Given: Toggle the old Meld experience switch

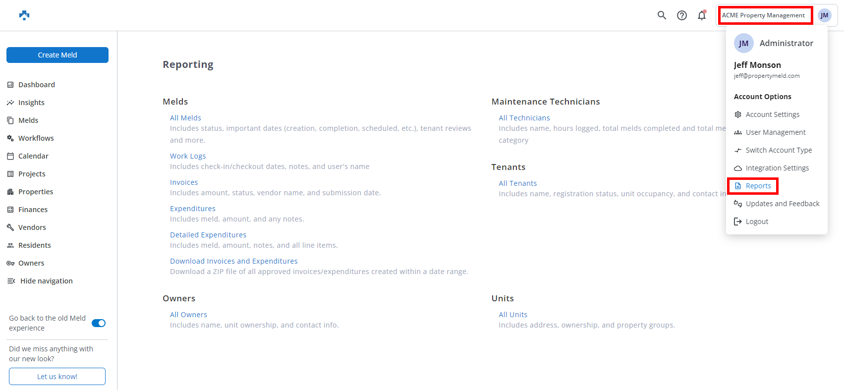Looking at the screenshot, I should (99, 323).
